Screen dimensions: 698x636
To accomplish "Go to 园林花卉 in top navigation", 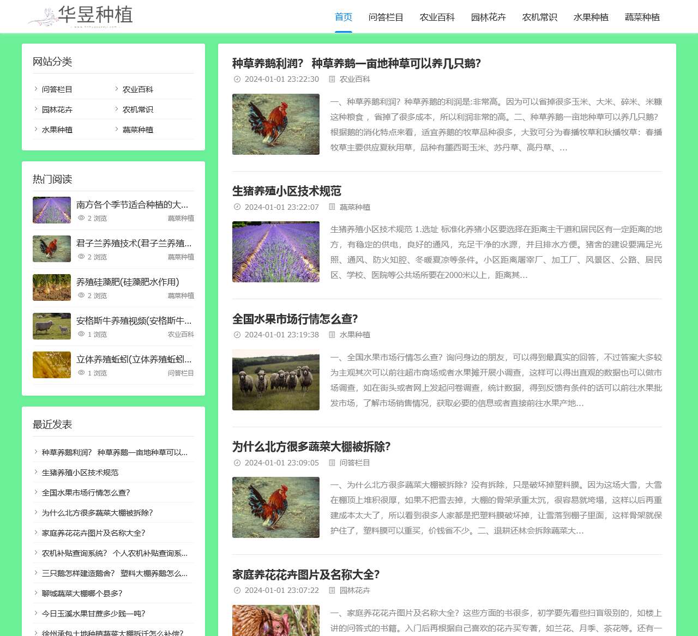I will click(489, 17).
